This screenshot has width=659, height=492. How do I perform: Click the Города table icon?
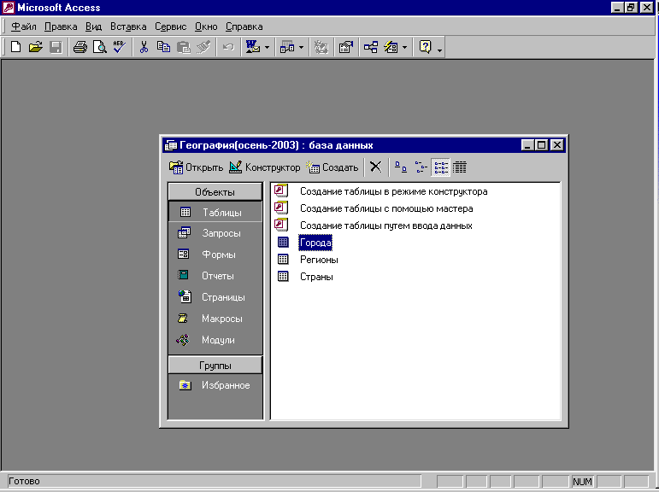283,242
